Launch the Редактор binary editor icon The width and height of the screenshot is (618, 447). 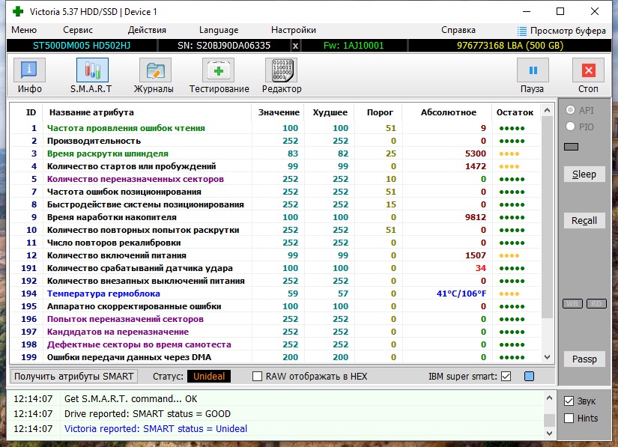click(282, 70)
